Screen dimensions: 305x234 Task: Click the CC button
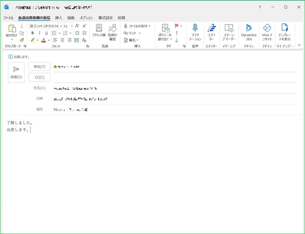40,77
